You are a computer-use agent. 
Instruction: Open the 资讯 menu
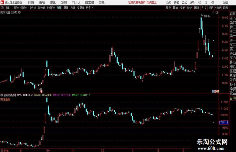(x=53, y=2)
